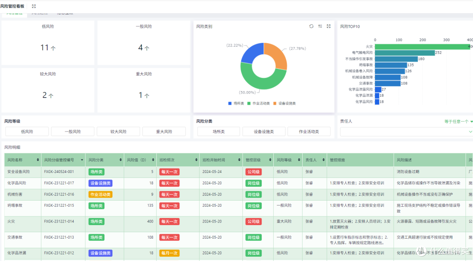The height and width of the screenshot is (261, 473).
Task: Sort table by 风险名称 column arrows
Action: 38,160
